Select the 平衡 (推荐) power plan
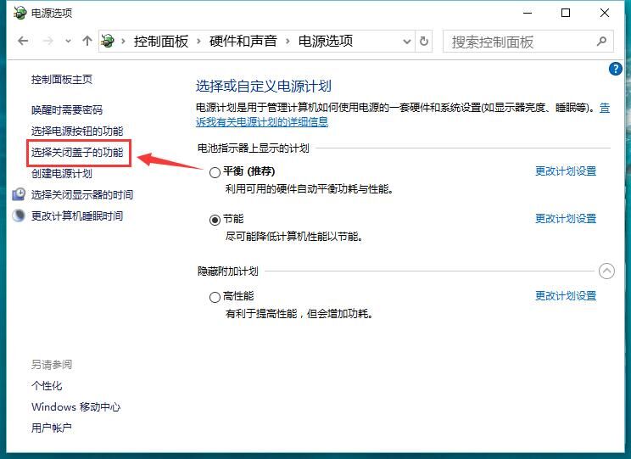 point(215,171)
